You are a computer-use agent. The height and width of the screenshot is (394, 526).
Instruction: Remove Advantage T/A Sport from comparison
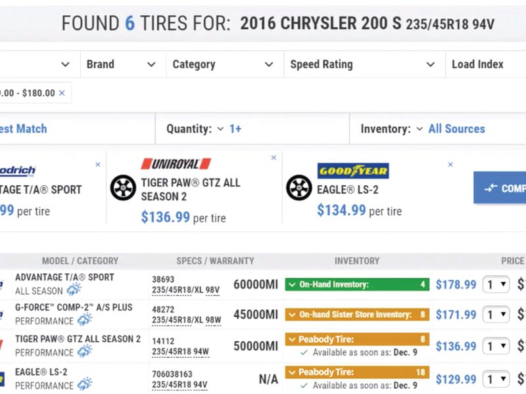point(97,165)
